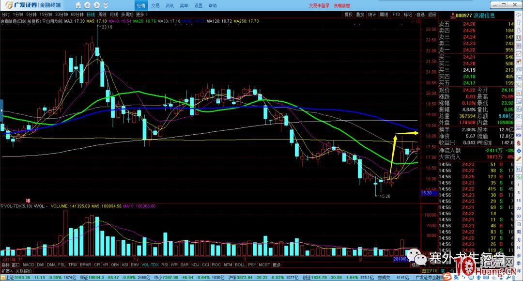Switch to 15分钟 chart period

[x=46, y=15]
